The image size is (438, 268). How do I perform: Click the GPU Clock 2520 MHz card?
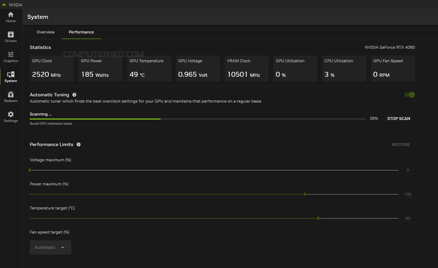click(52, 68)
